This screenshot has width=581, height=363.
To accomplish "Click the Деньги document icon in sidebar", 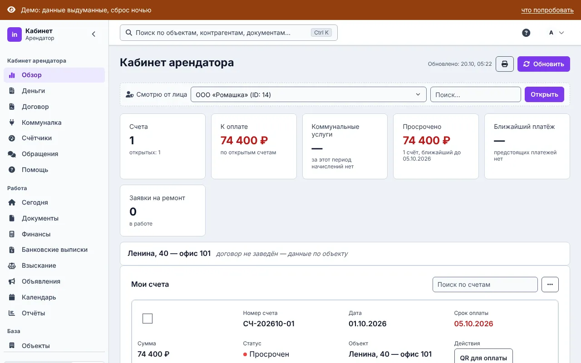I will click(12, 91).
